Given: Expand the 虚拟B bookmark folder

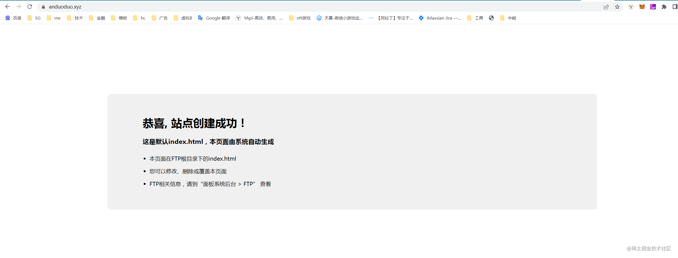Looking at the screenshot, I should coord(183,18).
